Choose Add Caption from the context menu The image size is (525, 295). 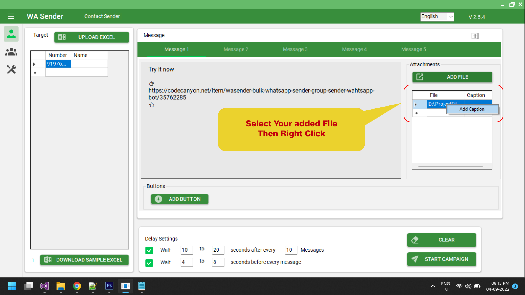(472, 109)
